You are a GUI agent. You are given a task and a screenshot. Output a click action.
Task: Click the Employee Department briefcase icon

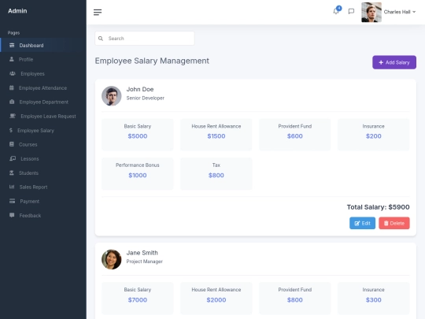click(x=12, y=102)
